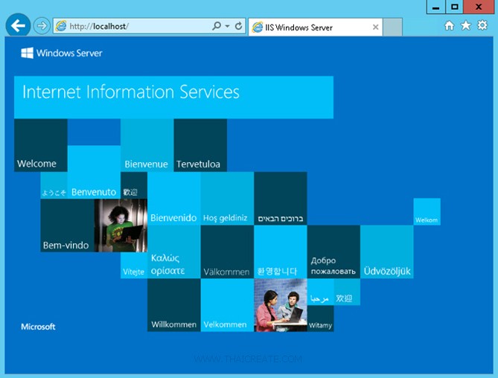Click the Arabic مرحبا tile
The width and height of the screenshot is (498, 378).
[x=320, y=292]
